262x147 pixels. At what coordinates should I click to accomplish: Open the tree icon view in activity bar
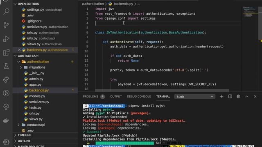7,107
